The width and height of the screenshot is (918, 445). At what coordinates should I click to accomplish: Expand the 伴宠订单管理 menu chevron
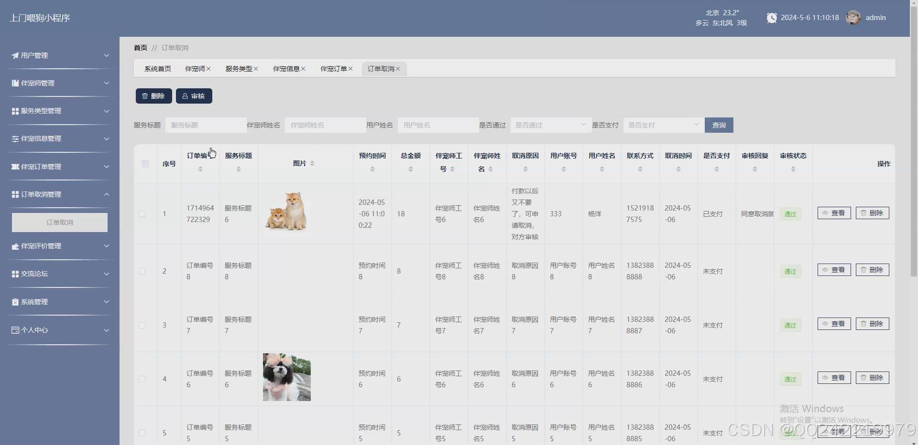[107, 167]
